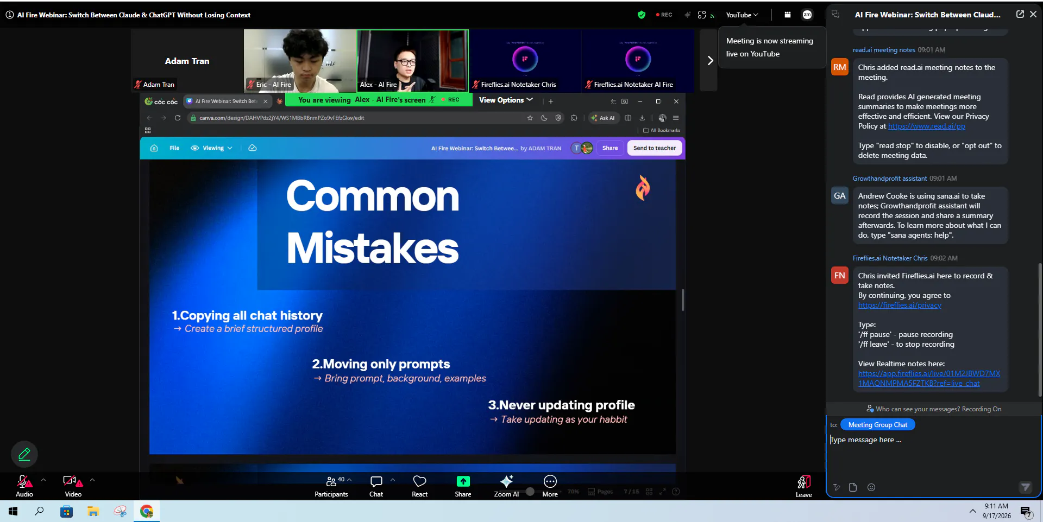
Task: Open the read.ai privacy policy link
Action: click(x=926, y=126)
